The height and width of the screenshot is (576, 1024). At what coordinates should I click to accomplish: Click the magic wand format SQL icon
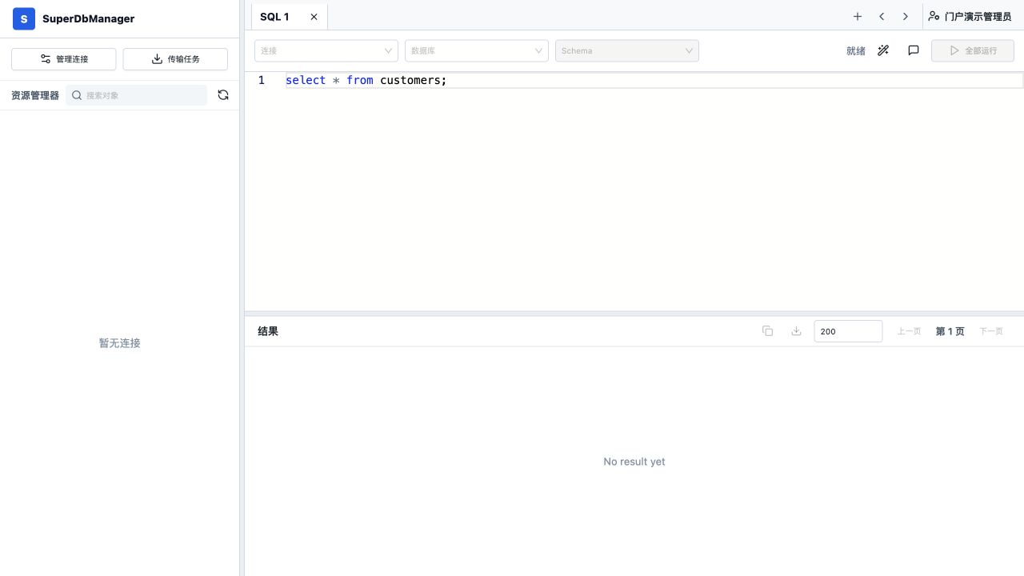pyautogui.click(x=883, y=50)
